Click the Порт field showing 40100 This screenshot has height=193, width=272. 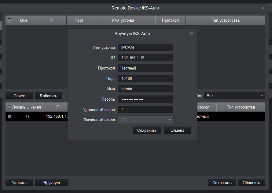coord(145,78)
